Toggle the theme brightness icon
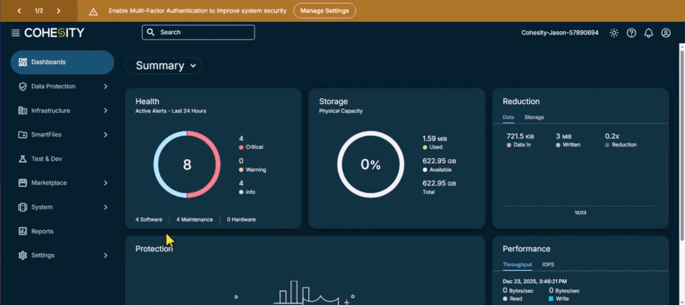 [x=614, y=32]
